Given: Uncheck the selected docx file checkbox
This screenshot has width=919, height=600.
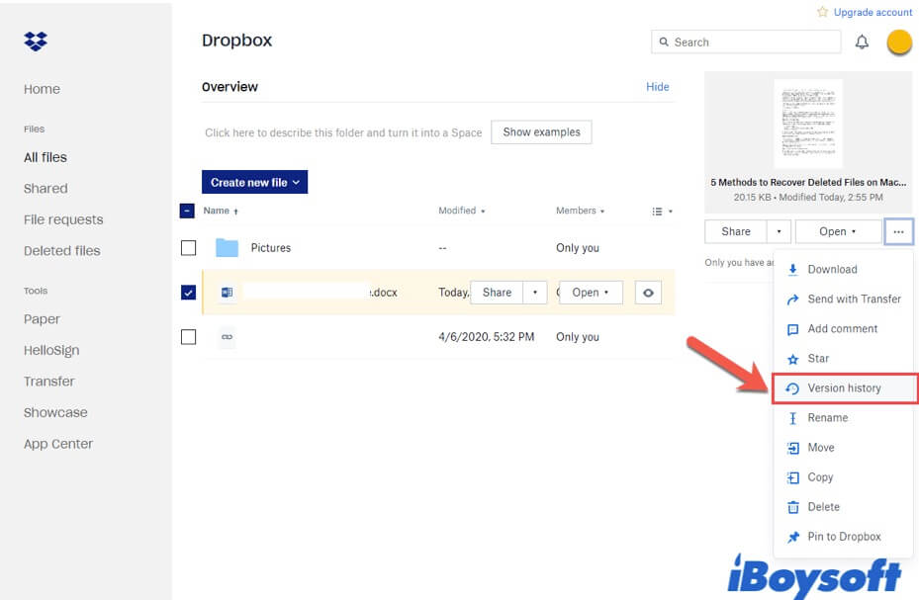Looking at the screenshot, I should pos(188,293).
